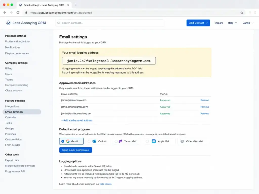The image size is (259, 194).
Task: Click the email logging address box
Action: point(109,61)
